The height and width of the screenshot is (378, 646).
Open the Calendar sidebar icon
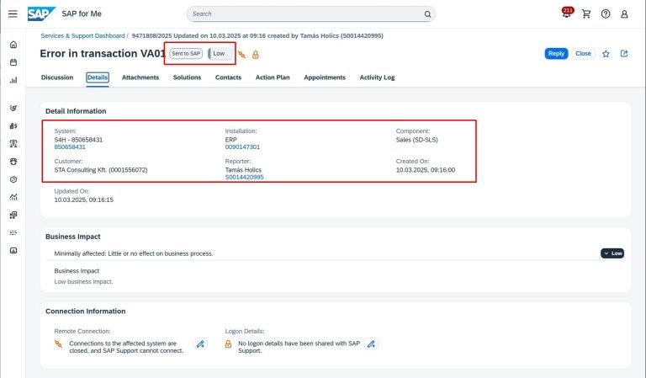point(13,62)
